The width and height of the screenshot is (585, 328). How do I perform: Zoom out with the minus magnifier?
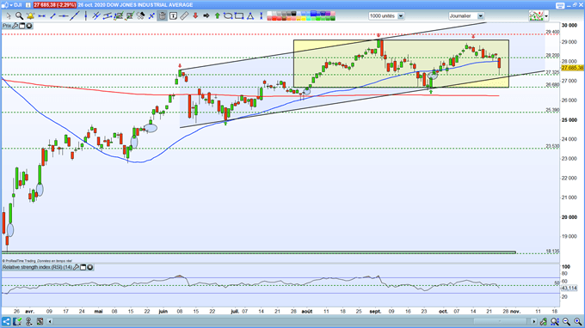click(x=566, y=322)
